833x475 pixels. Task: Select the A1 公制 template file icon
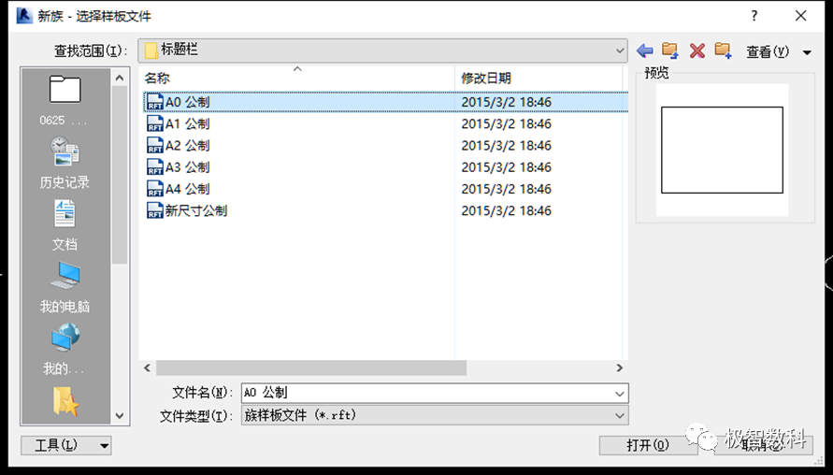pyautogui.click(x=154, y=123)
